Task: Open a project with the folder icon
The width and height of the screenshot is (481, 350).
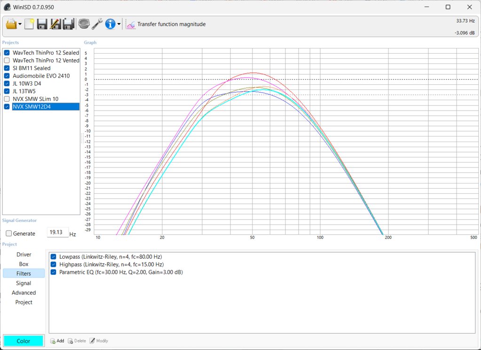Action: tap(11, 24)
